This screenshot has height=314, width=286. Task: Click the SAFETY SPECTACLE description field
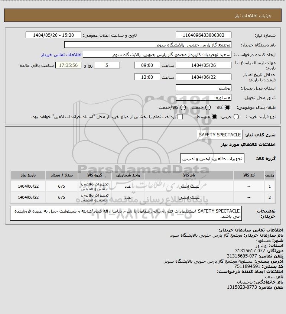click(x=220, y=135)
